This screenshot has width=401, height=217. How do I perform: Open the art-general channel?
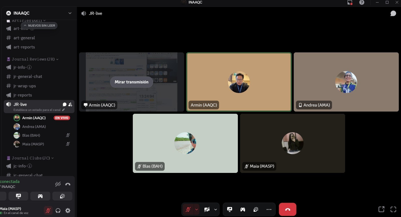coord(24,38)
